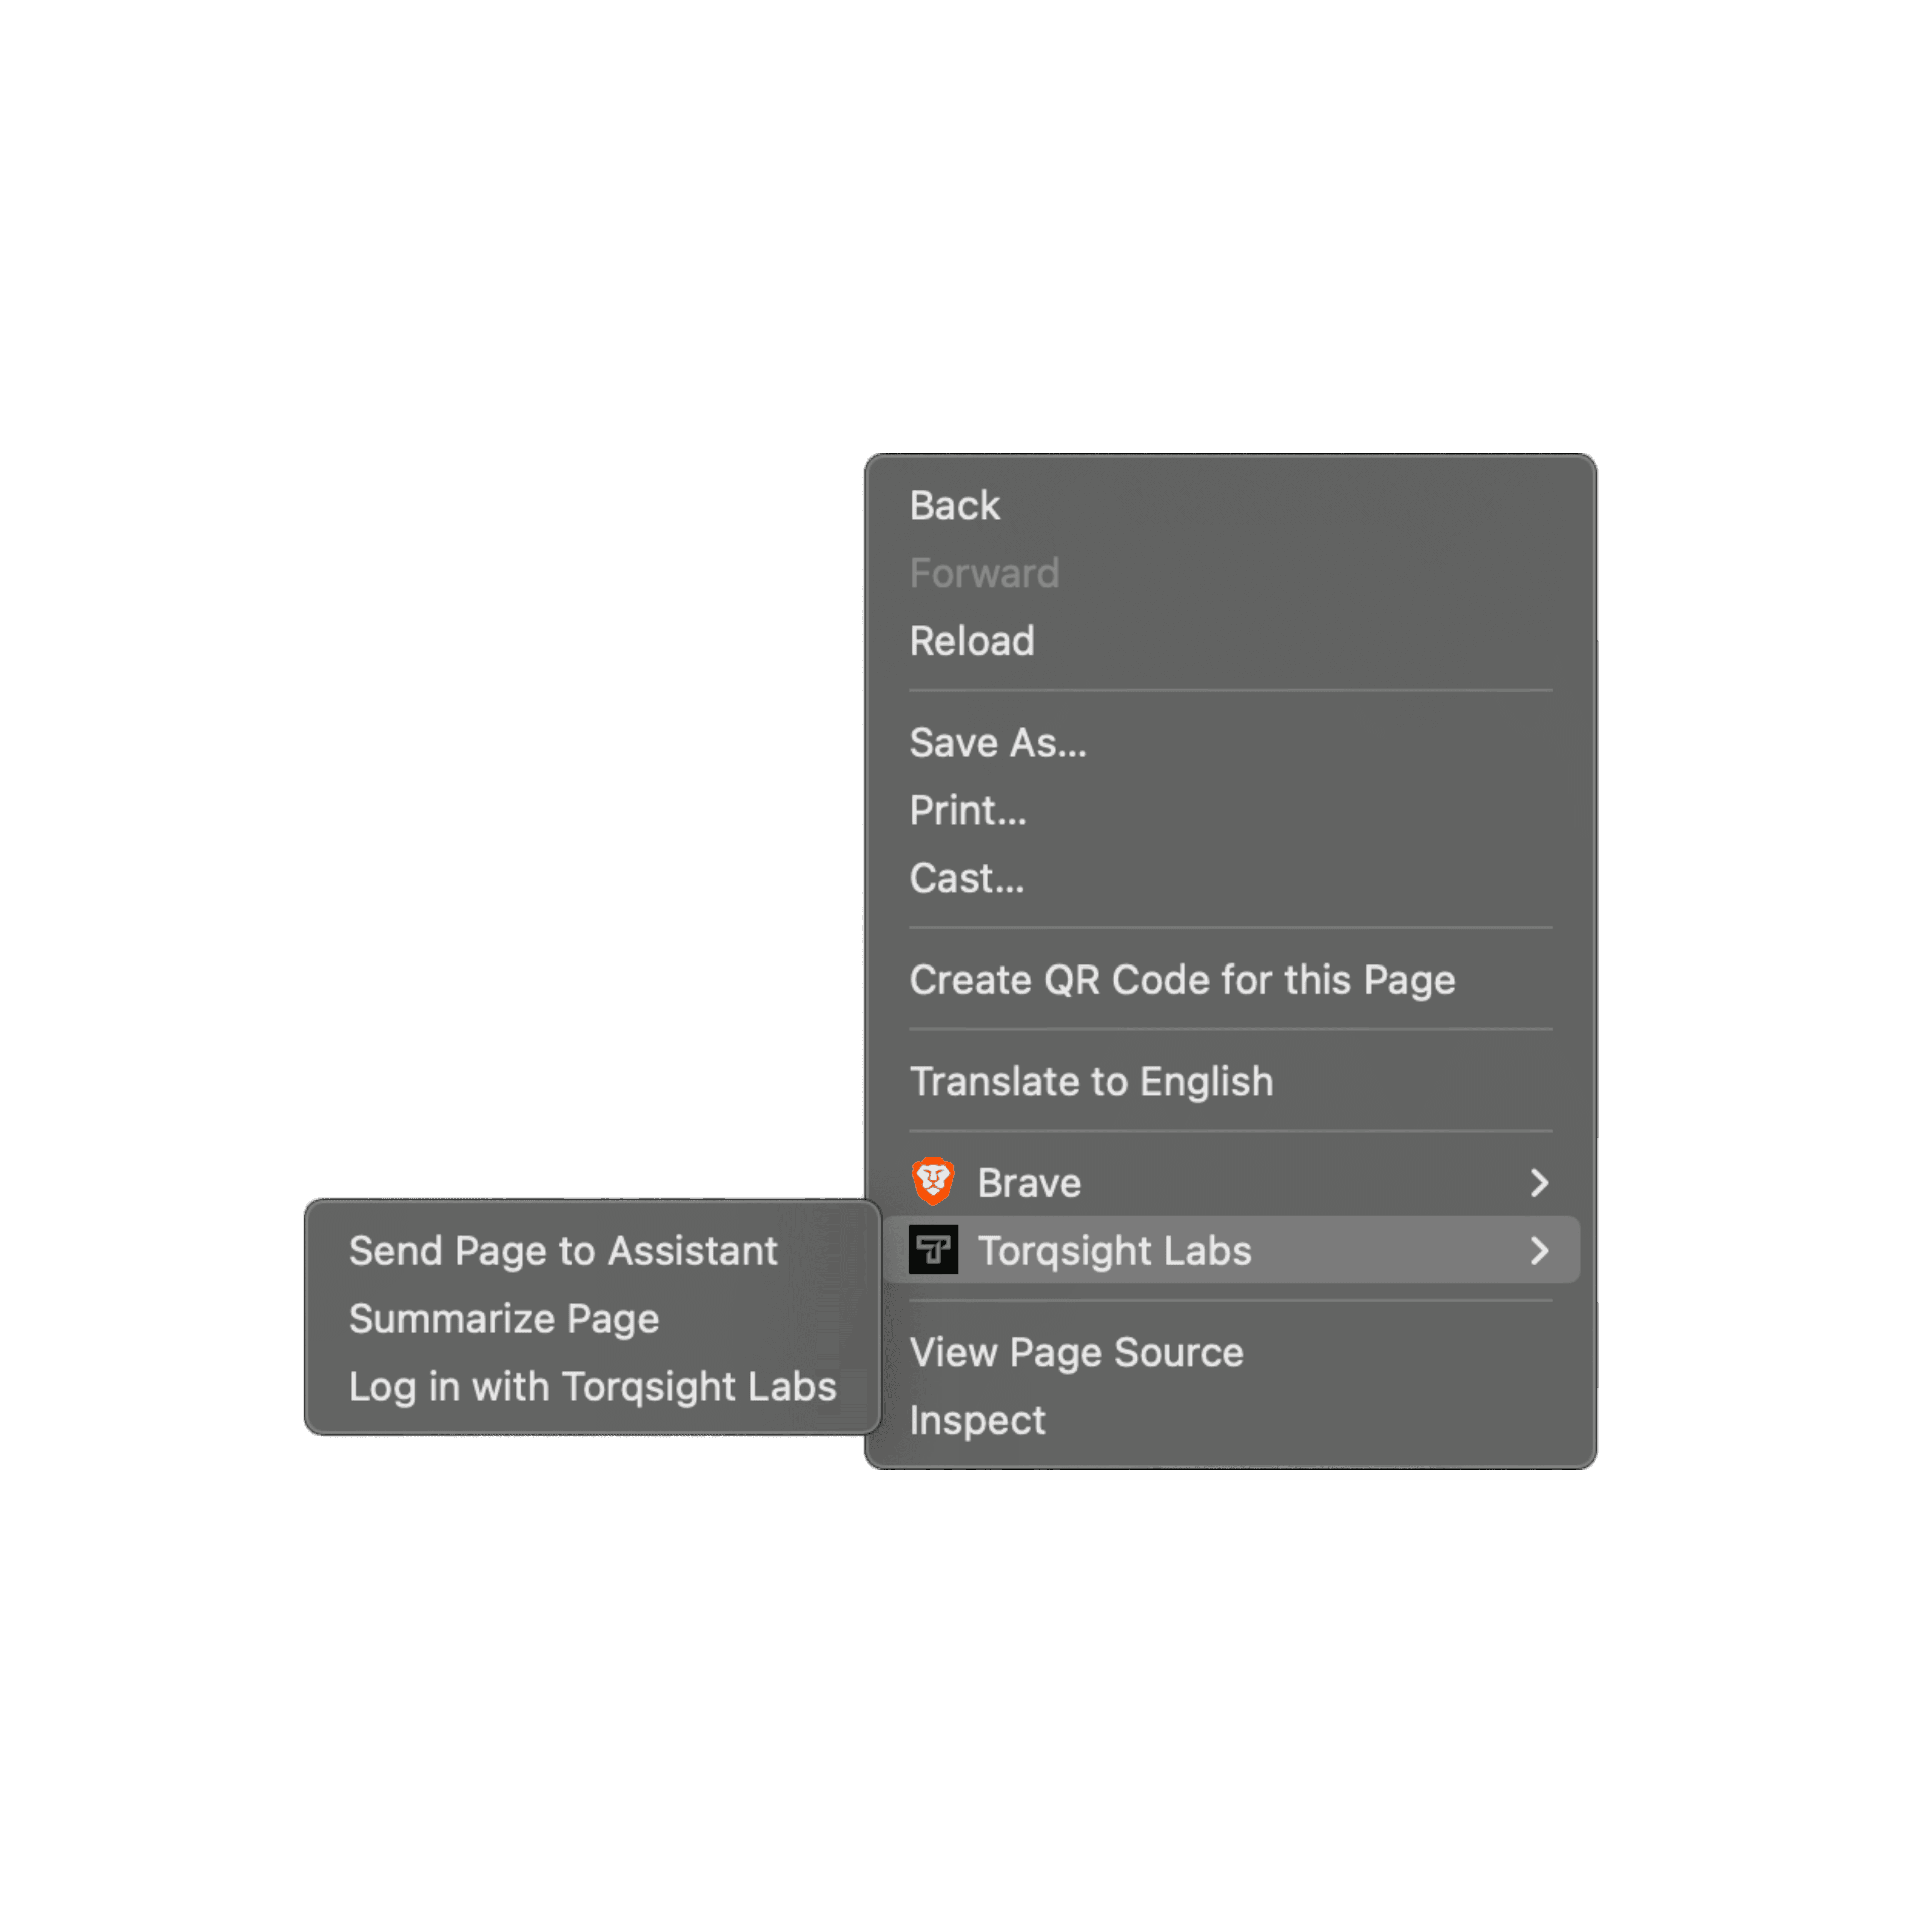
Task: Select Save As... menu entry
Action: click(1231, 743)
